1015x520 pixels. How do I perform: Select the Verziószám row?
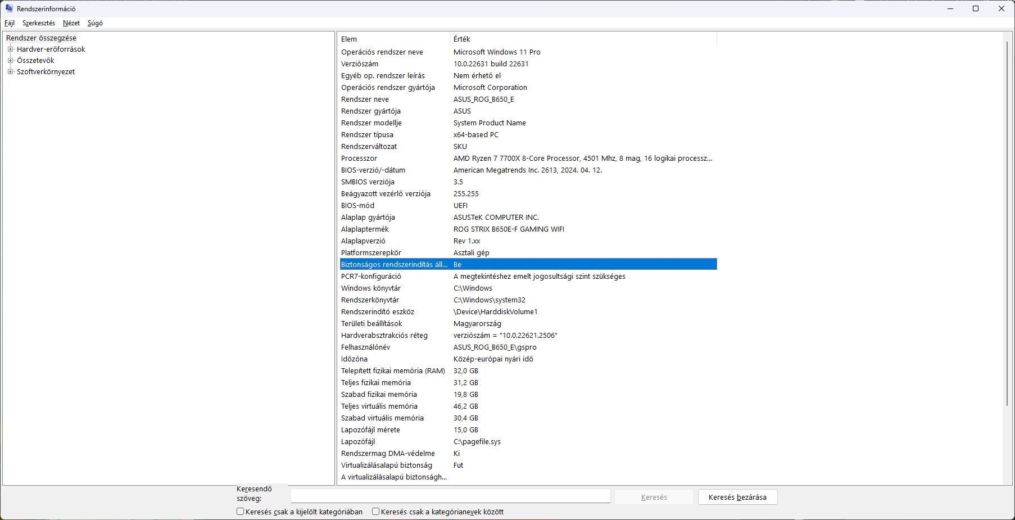point(528,64)
